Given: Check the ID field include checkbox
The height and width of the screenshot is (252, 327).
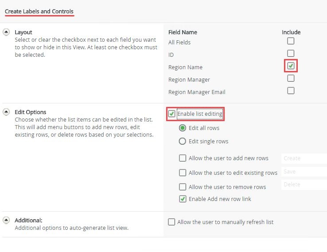Looking at the screenshot, I should pos(291,54).
